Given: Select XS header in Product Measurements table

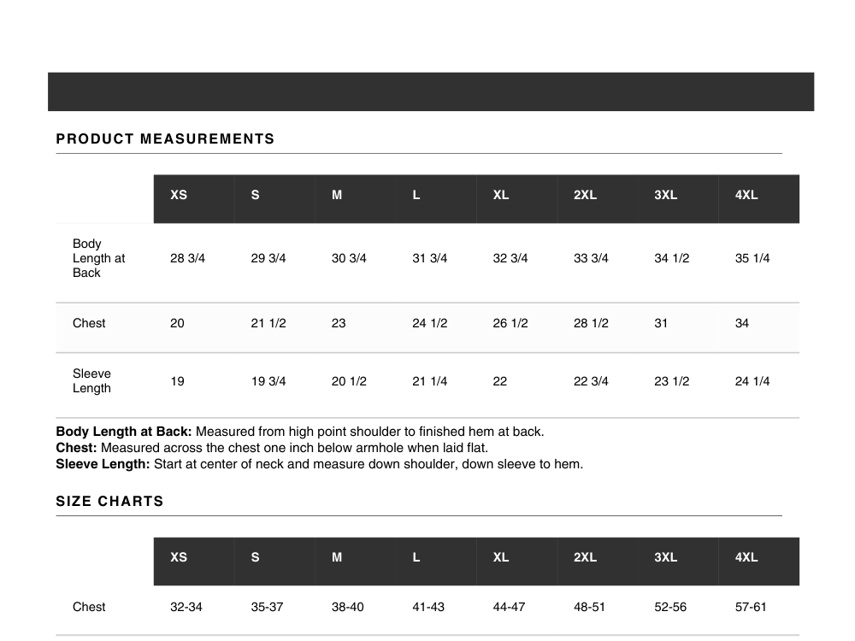Looking at the screenshot, I should (179, 195).
